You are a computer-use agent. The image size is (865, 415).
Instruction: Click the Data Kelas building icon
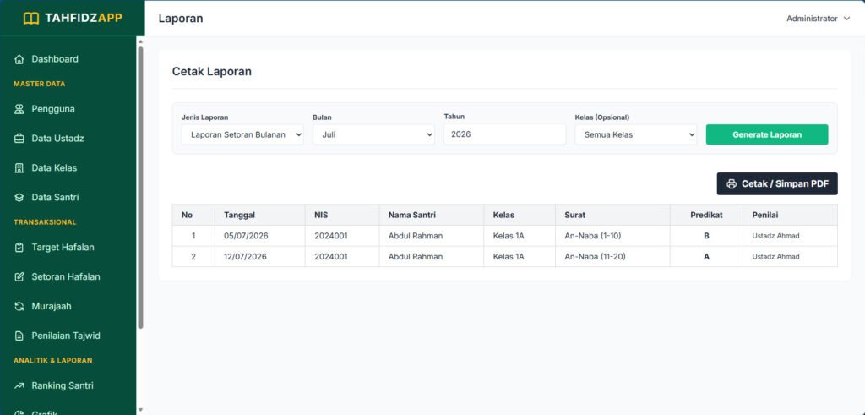pos(19,167)
